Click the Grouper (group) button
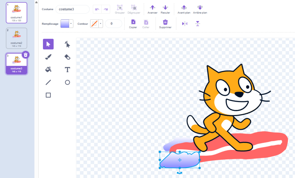This screenshot has width=295, height=178. tap(120, 9)
